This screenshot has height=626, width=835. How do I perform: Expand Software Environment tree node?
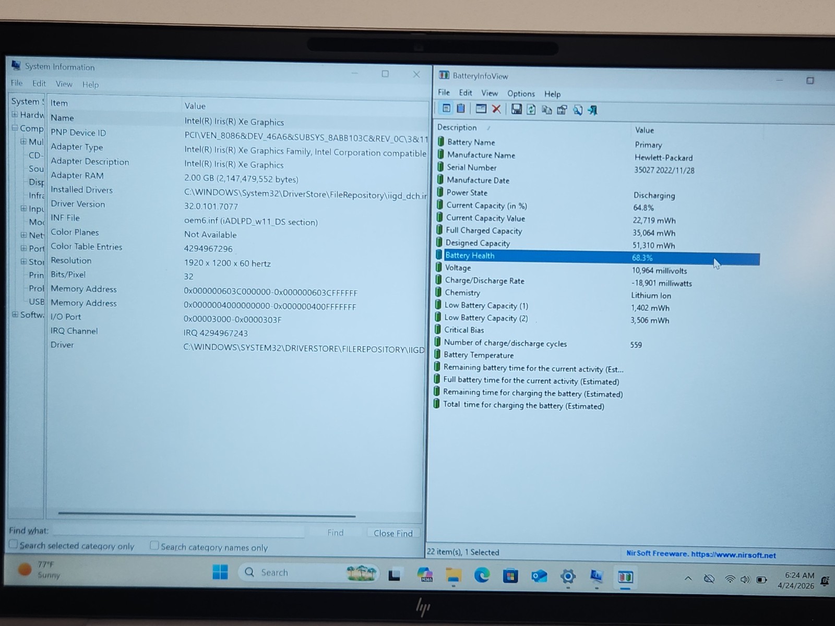[15, 314]
